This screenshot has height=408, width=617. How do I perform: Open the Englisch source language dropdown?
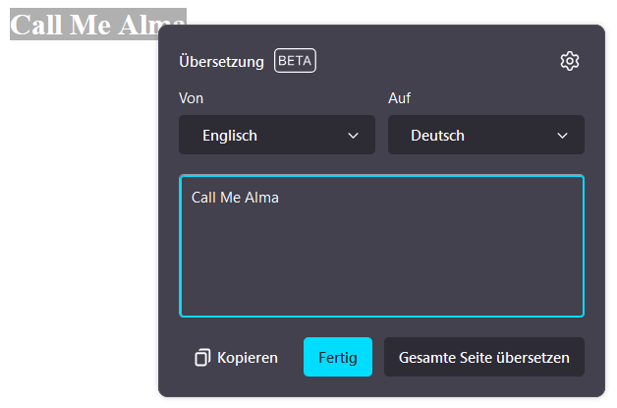point(276,136)
